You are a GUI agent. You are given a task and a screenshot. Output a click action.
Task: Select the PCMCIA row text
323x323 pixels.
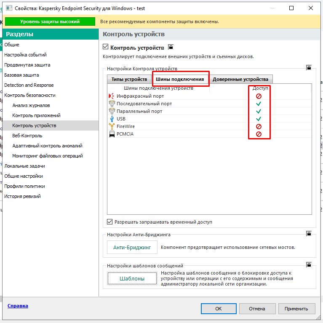pyautogui.click(x=125, y=134)
